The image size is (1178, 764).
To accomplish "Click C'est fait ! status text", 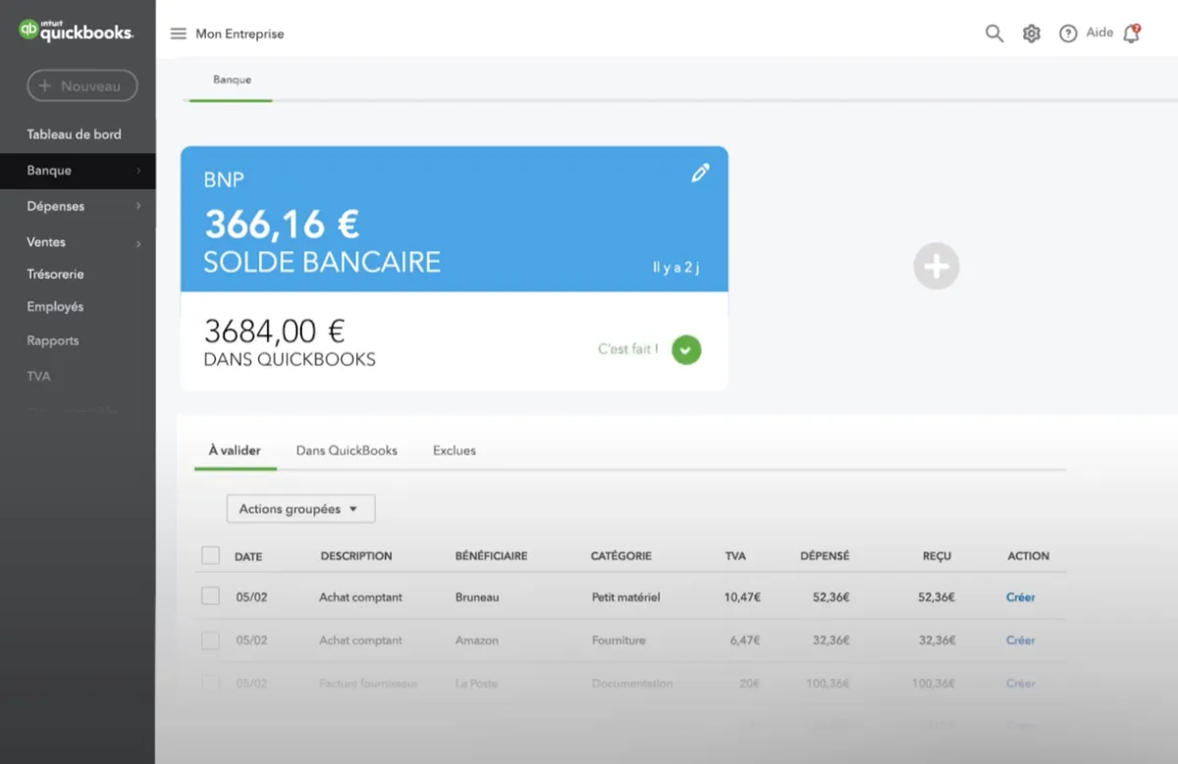I will tap(628, 349).
